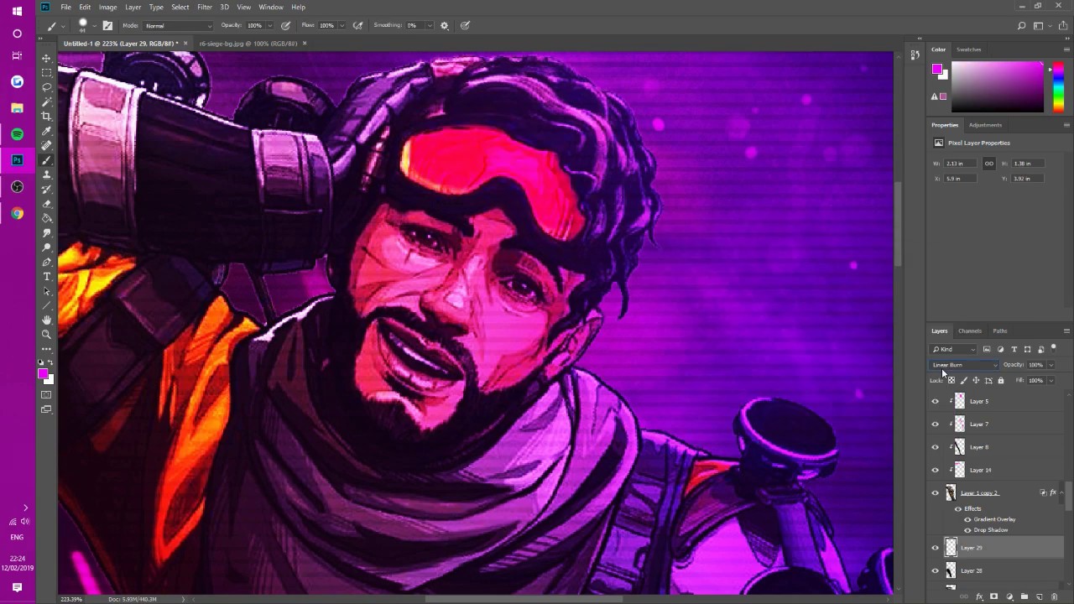Toggle visibility of Drop Shadow effect
Screen dimensions: 1074x604
967,530
